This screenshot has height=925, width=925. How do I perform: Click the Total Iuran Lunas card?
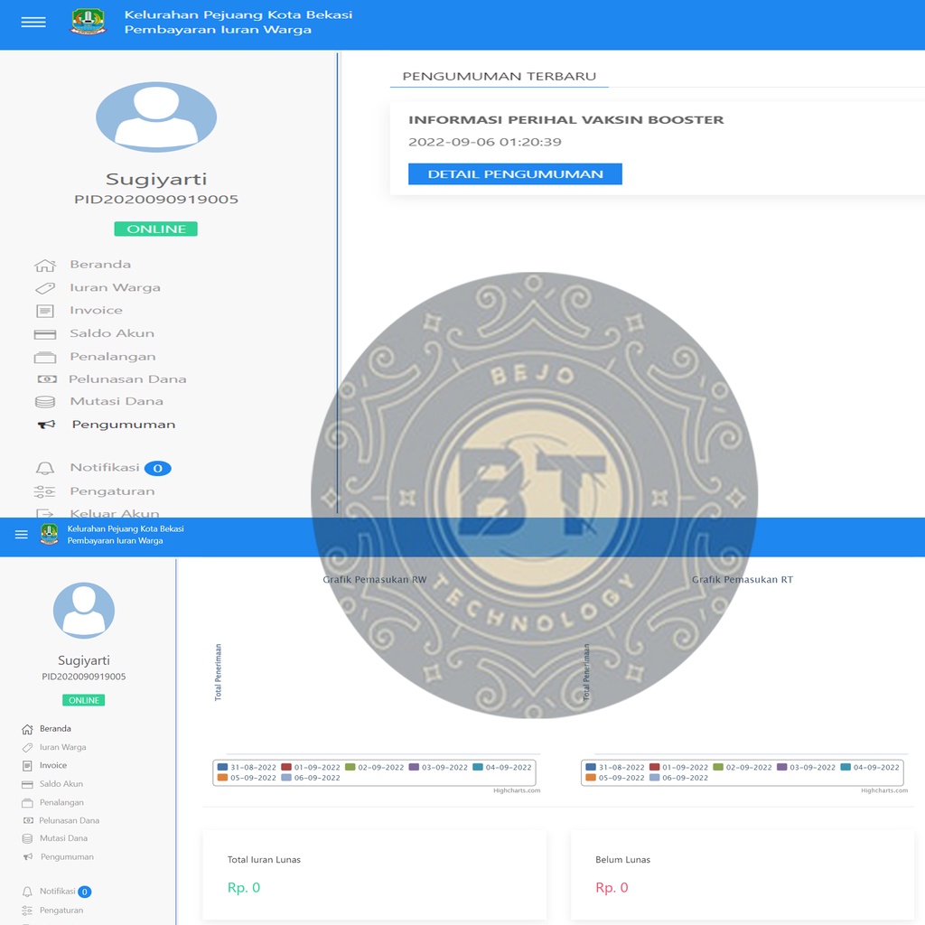coord(374,874)
